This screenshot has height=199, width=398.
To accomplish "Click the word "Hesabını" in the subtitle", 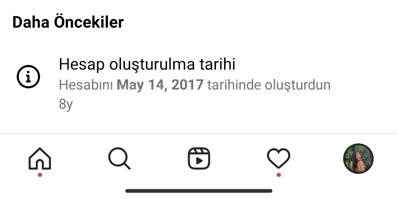I will 86,85.
